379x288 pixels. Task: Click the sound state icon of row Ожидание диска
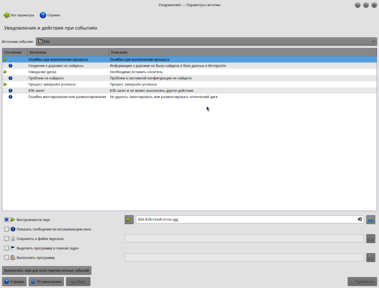pos(5,72)
